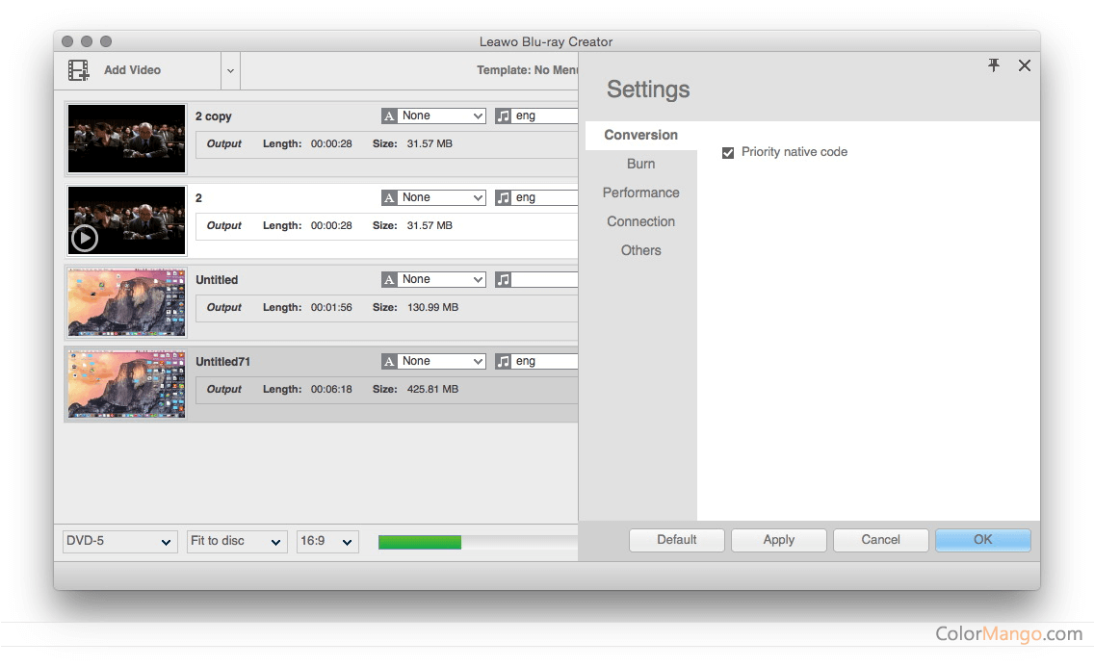Open audio track dropdown for 2 copy
1094x667 pixels.
point(544,115)
